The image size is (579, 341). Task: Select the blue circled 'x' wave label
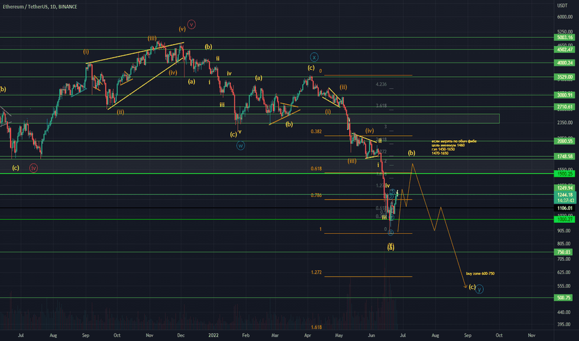314,57
